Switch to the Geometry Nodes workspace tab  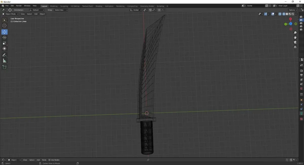click(147, 6)
